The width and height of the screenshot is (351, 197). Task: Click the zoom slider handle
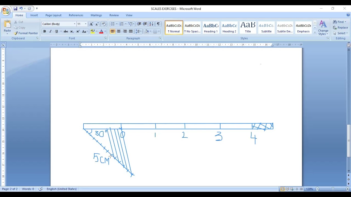coord(333,189)
